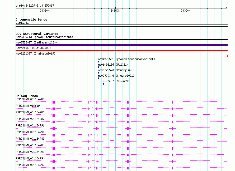The image size is (235, 171).
Task: Open variant esv7487 Ahn2009 label
Action: pyautogui.click(x=116, y=81)
